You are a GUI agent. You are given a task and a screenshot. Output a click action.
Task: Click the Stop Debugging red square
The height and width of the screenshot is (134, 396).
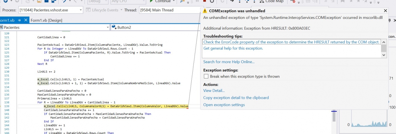pos(204,1)
